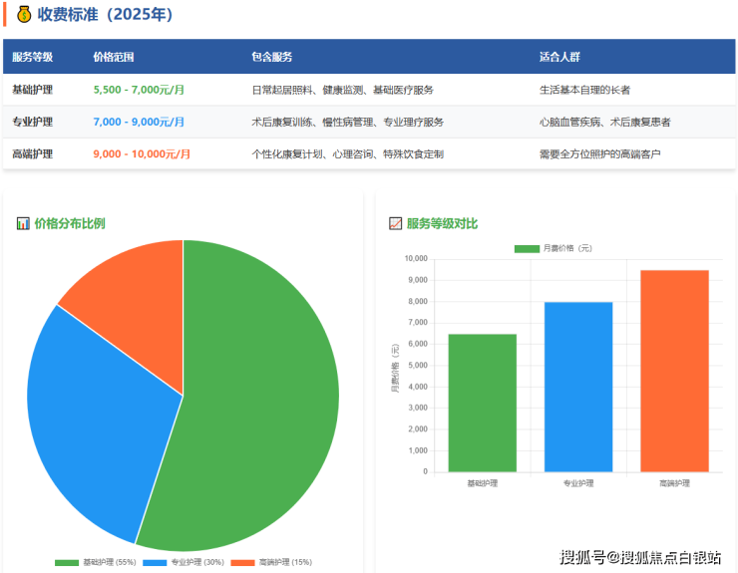The width and height of the screenshot is (738, 573).
Task: Click the 服务等级 table column header
Action: coord(33,57)
